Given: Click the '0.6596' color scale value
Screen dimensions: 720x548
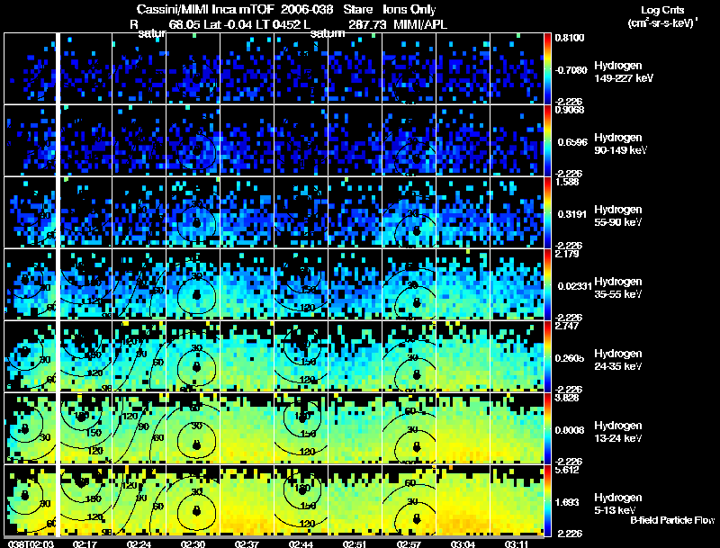Looking at the screenshot, I should coord(572,142).
